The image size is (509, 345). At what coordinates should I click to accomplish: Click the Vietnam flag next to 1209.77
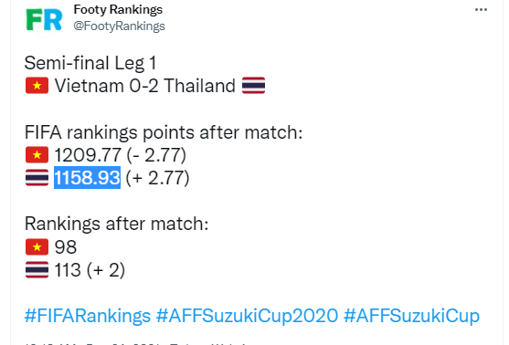click(x=37, y=155)
